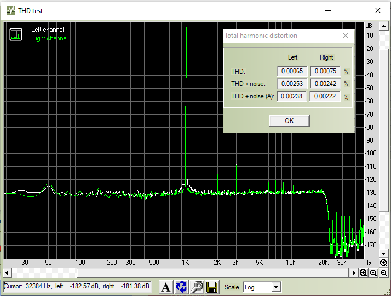The width and height of the screenshot is (391, 296).
Task: Minimize the THD test window
Action: pos(328,10)
